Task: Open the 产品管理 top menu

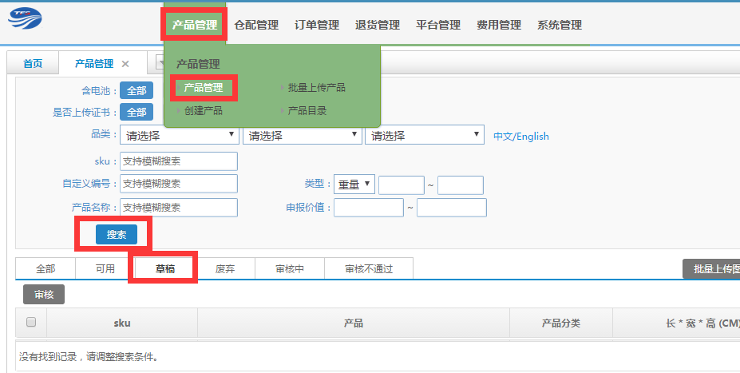Action: coord(195,25)
